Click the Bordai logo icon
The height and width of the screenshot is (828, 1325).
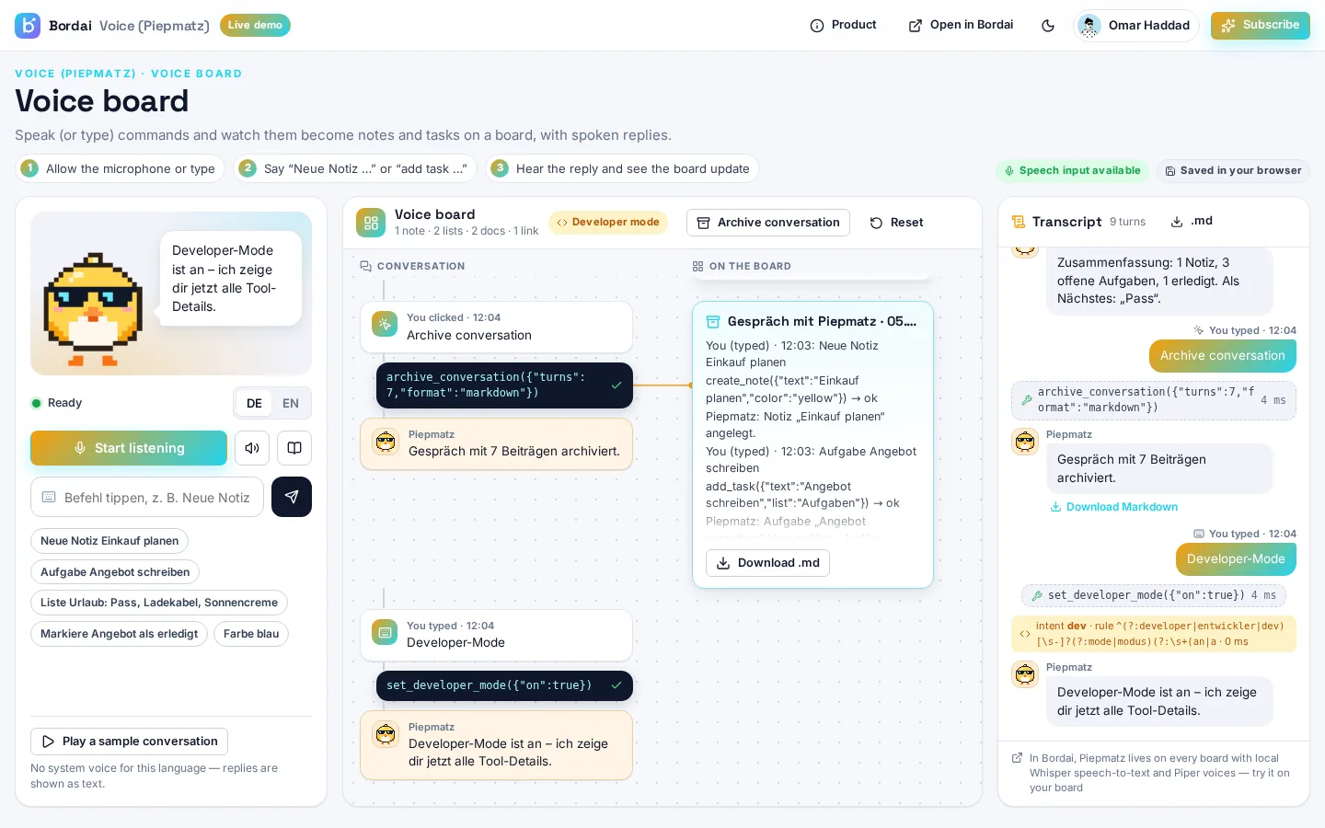(x=28, y=26)
